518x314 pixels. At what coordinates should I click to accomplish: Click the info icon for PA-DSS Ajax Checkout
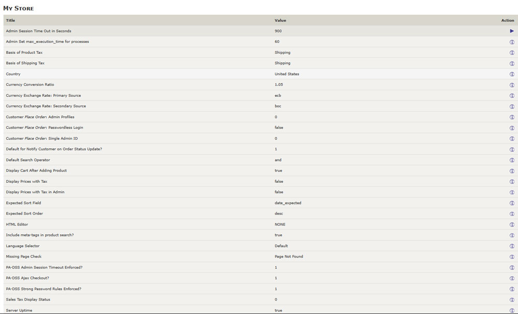click(x=511, y=278)
